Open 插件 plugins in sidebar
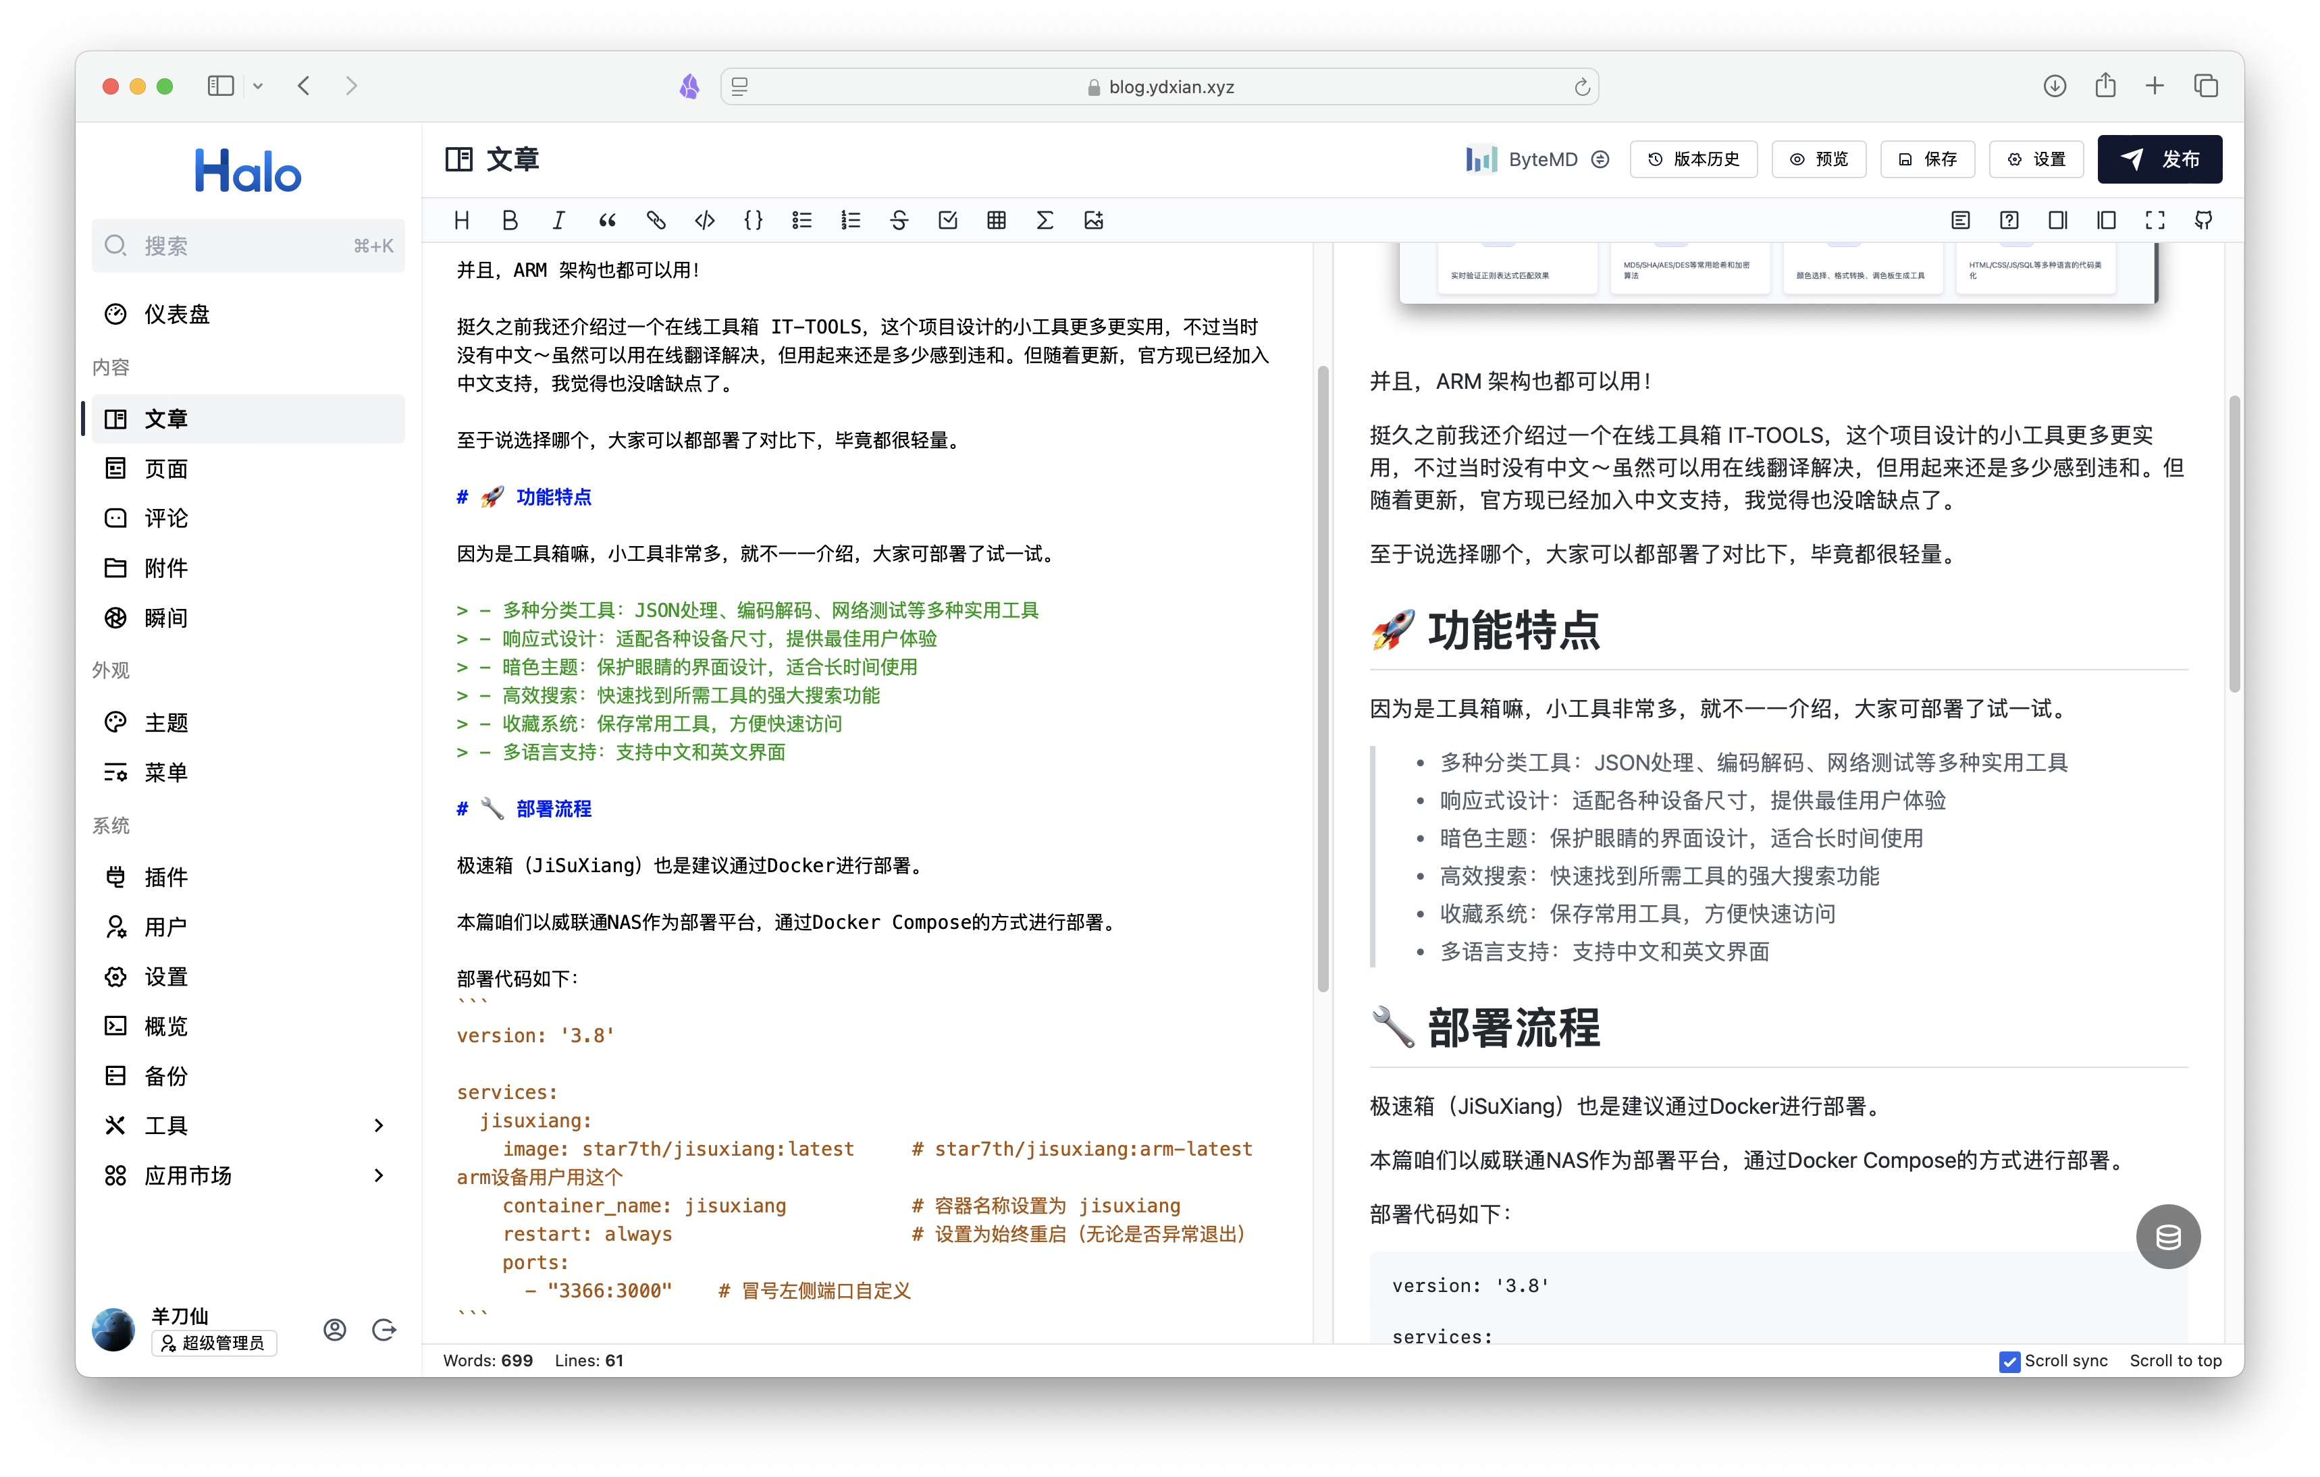 248,878
